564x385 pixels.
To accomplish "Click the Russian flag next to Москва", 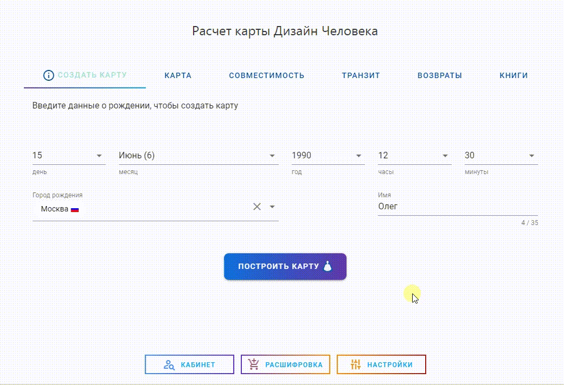I will coord(75,209).
